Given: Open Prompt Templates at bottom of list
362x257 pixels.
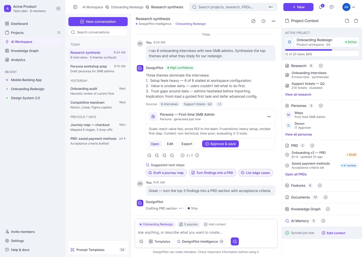Looking at the screenshot, I should (x=98, y=250).
